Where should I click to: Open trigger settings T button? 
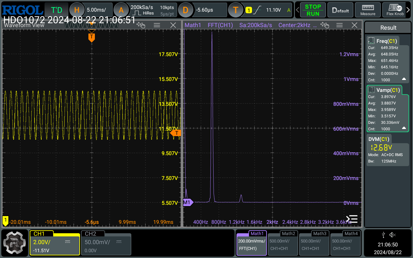[236, 10]
